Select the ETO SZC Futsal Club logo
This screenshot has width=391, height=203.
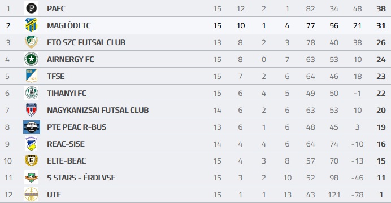click(x=32, y=42)
